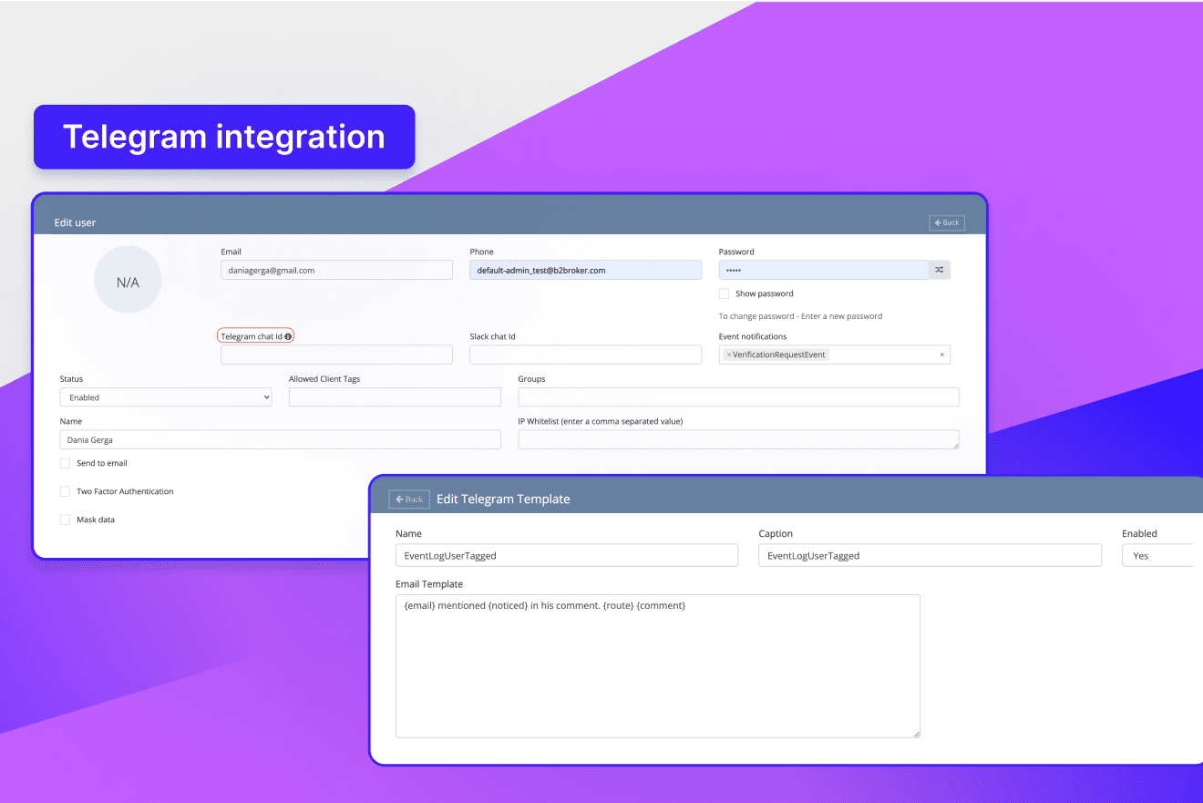This screenshot has width=1203, height=803.
Task: Click the Event notifications label
Action: tap(753, 336)
